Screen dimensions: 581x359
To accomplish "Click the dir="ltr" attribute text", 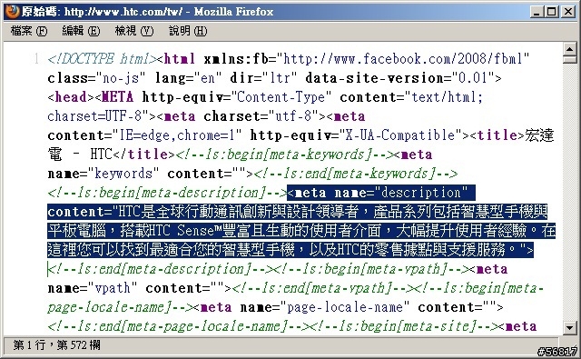I will (x=263, y=78).
